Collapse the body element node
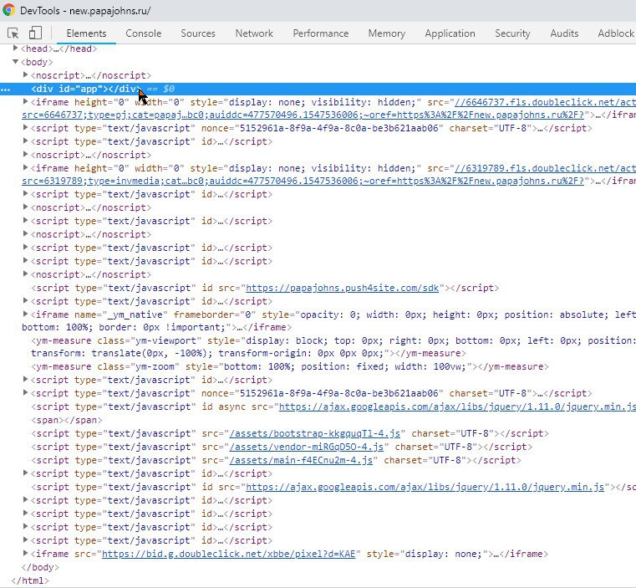 coord(15,62)
